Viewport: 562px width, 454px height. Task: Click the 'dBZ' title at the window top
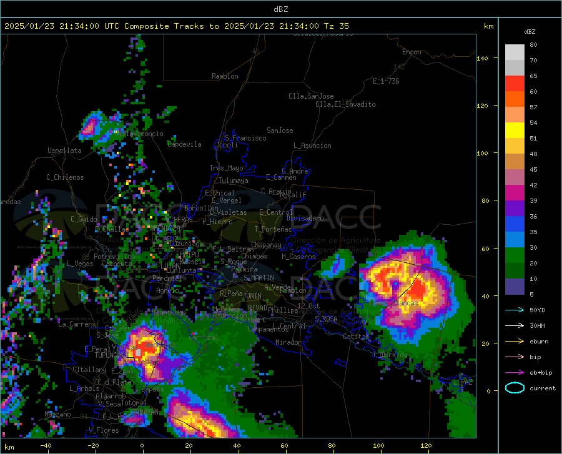(x=280, y=9)
